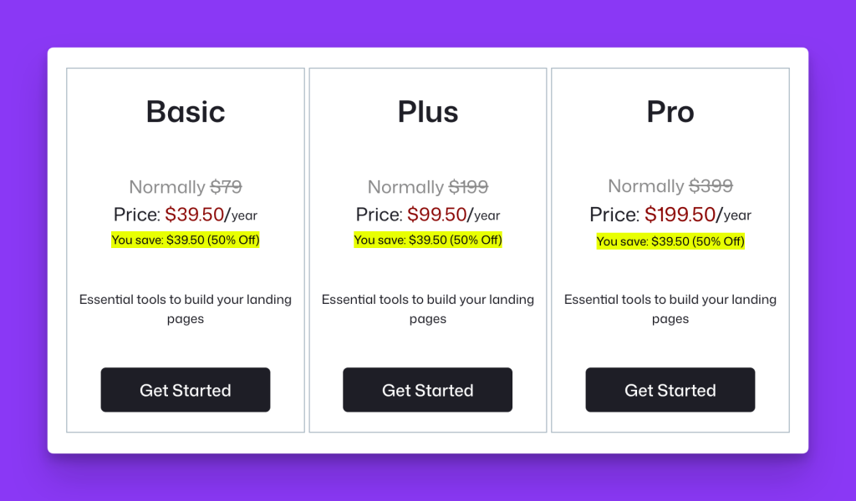Click Get Started under Pro plan
The width and height of the screenshot is (856, 501).
(x=670, y=390)
